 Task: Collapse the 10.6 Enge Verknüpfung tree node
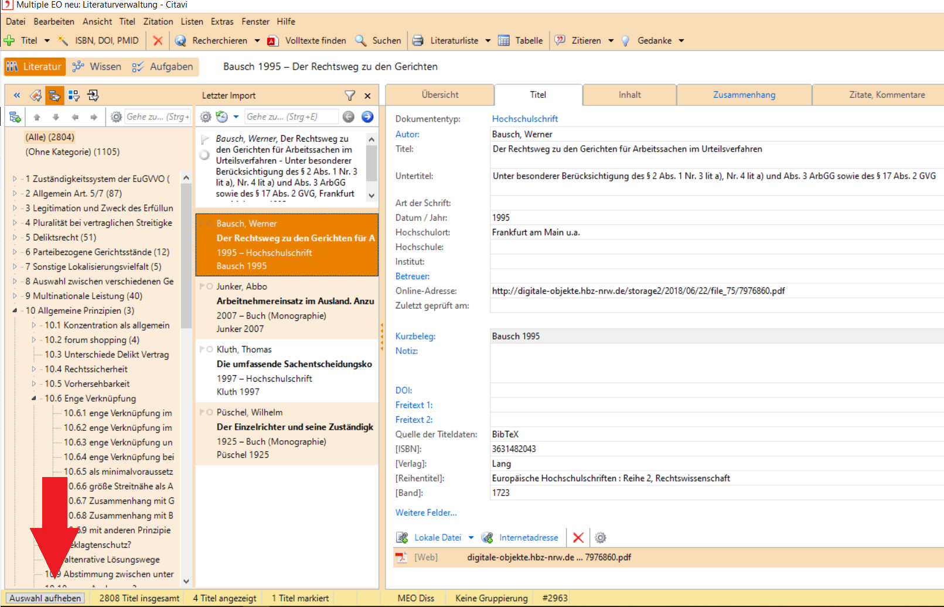click(x=33, y=398)
